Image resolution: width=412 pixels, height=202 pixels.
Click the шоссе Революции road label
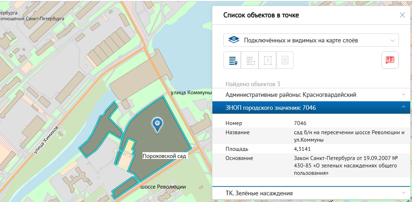coord(163,186)
